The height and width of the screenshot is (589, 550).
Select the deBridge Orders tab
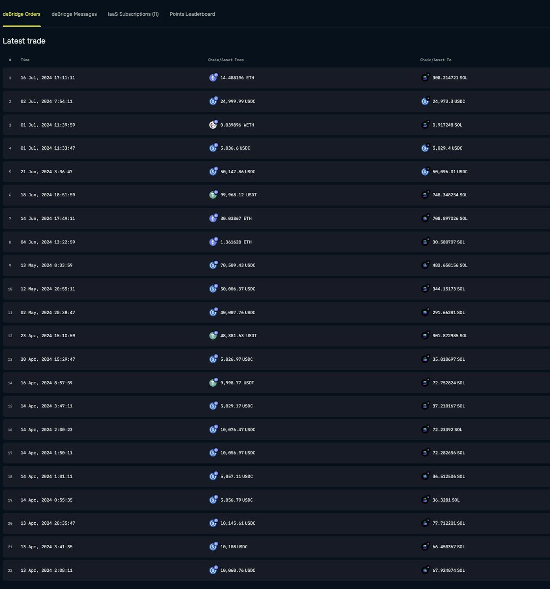[22, 14]
